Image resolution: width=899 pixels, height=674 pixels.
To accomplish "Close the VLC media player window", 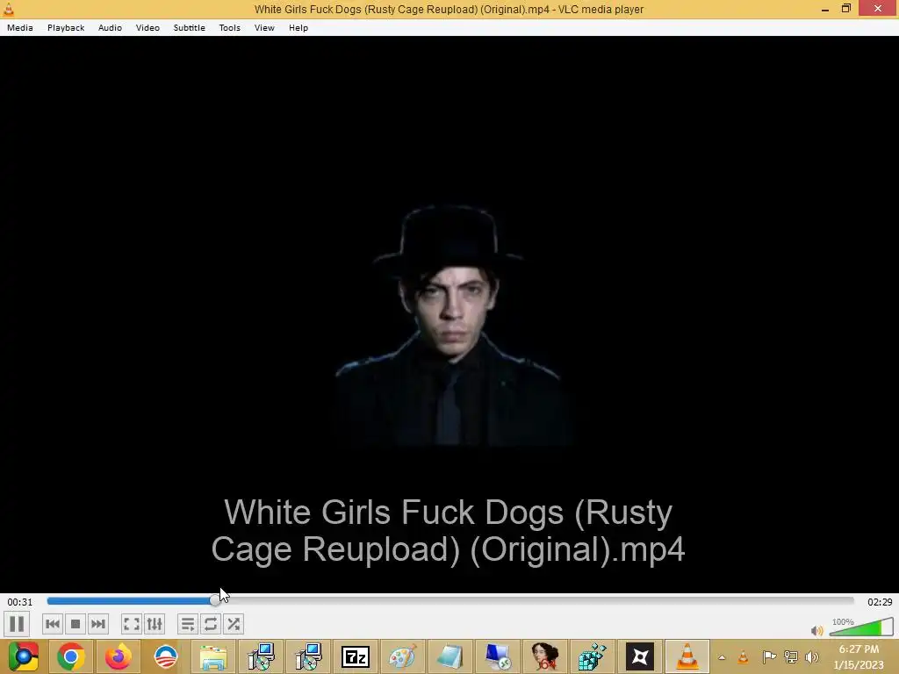I will (878, 9).
